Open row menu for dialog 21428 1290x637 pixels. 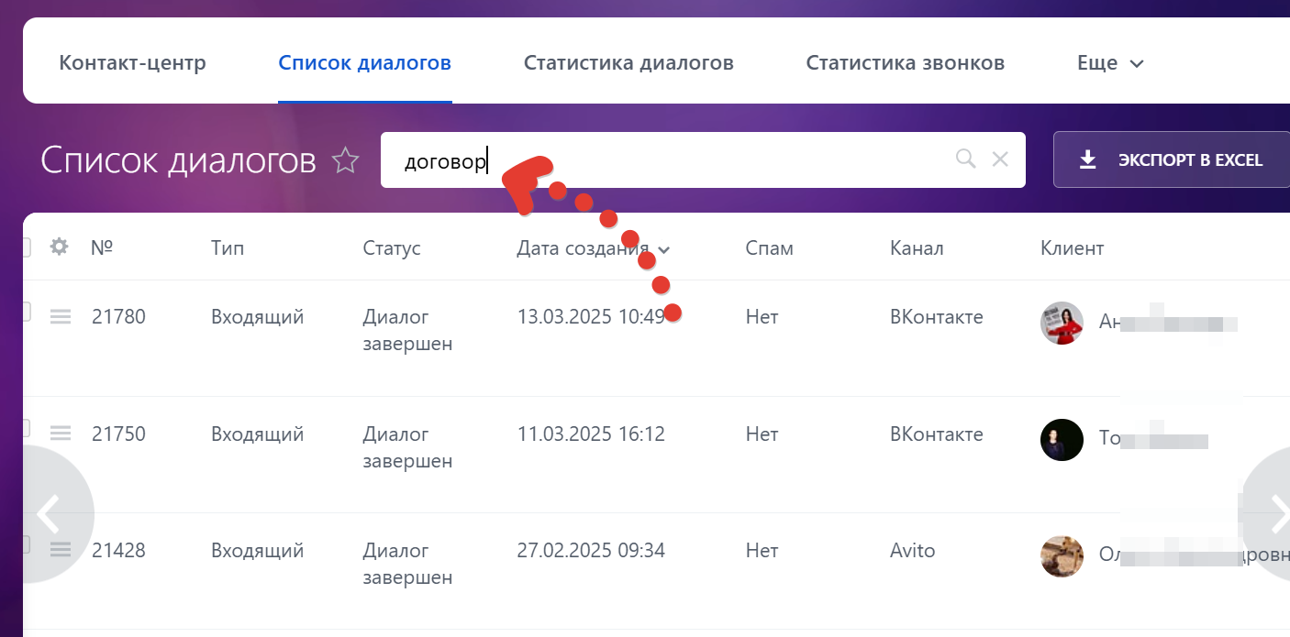[61, 550]
